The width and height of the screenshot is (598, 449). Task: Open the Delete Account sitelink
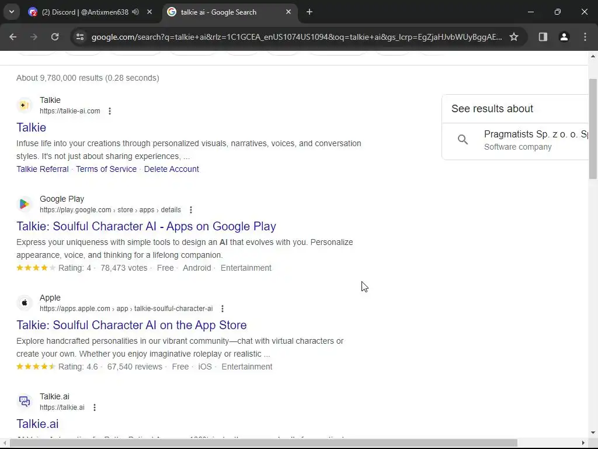tap(171, 169)
